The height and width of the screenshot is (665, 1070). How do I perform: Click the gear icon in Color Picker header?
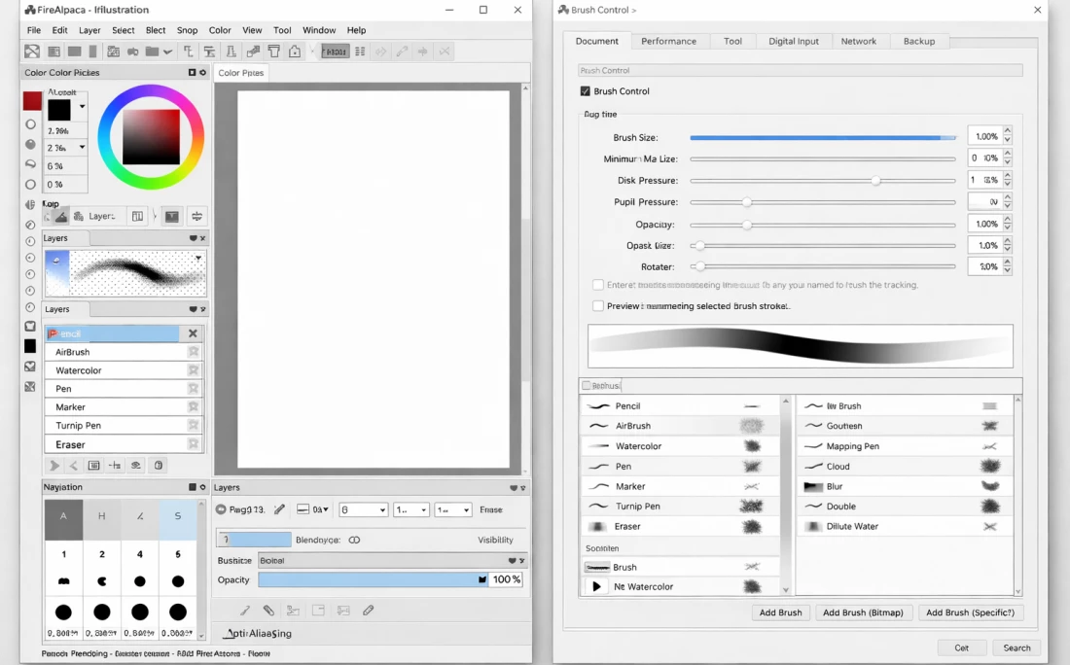[203, 73]
